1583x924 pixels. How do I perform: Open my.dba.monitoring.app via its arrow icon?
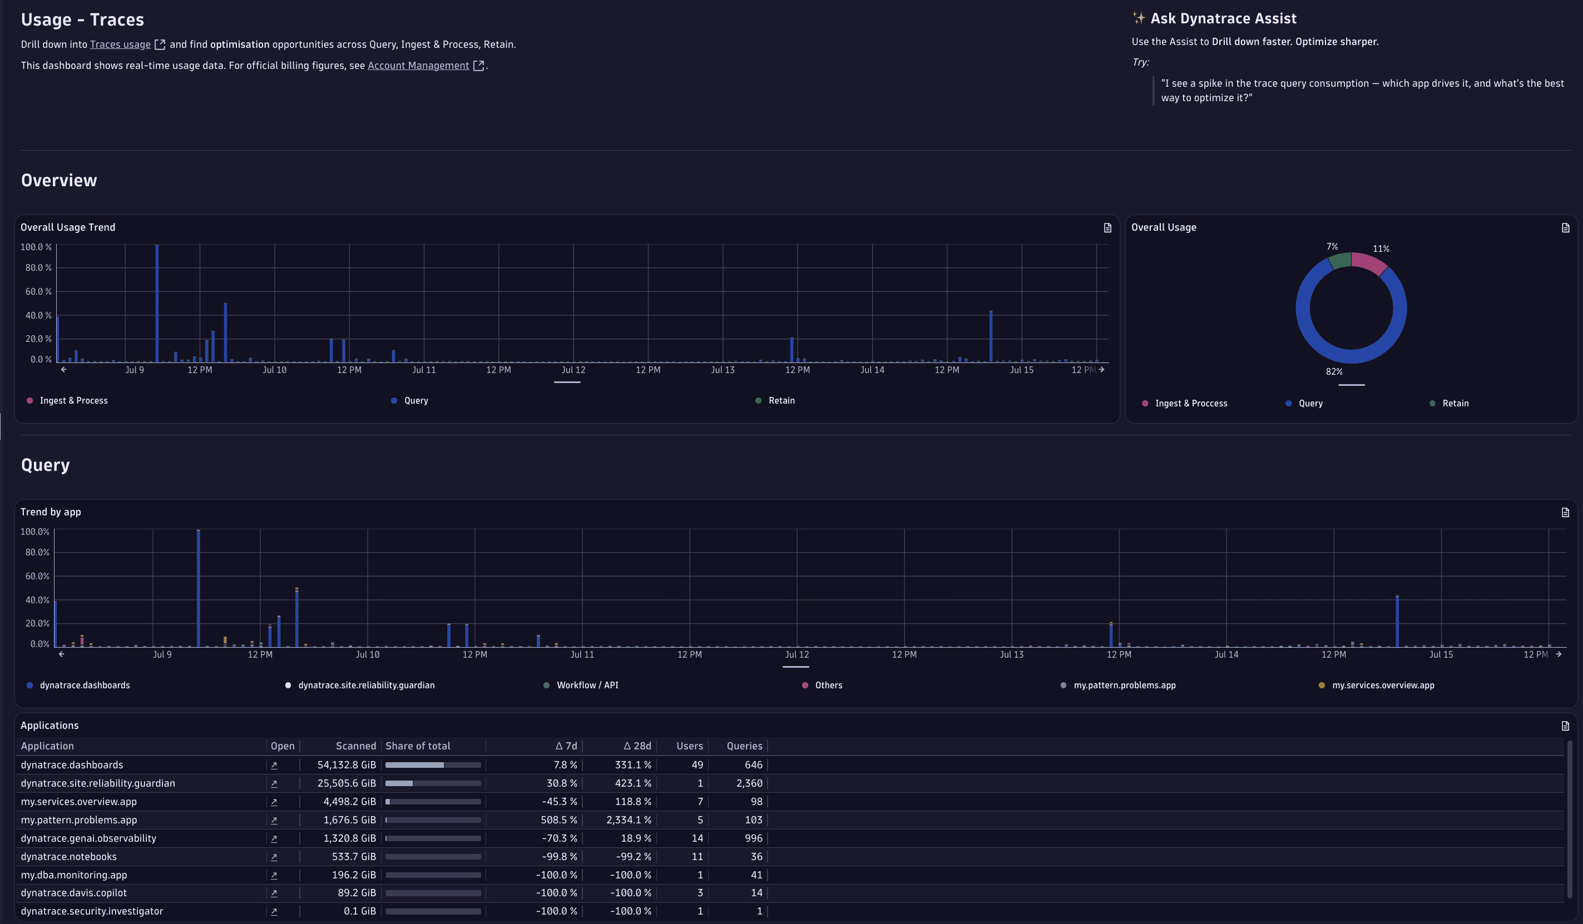274,875
